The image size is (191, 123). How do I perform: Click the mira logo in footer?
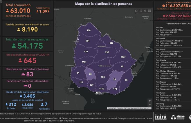(x=161, y=117)
